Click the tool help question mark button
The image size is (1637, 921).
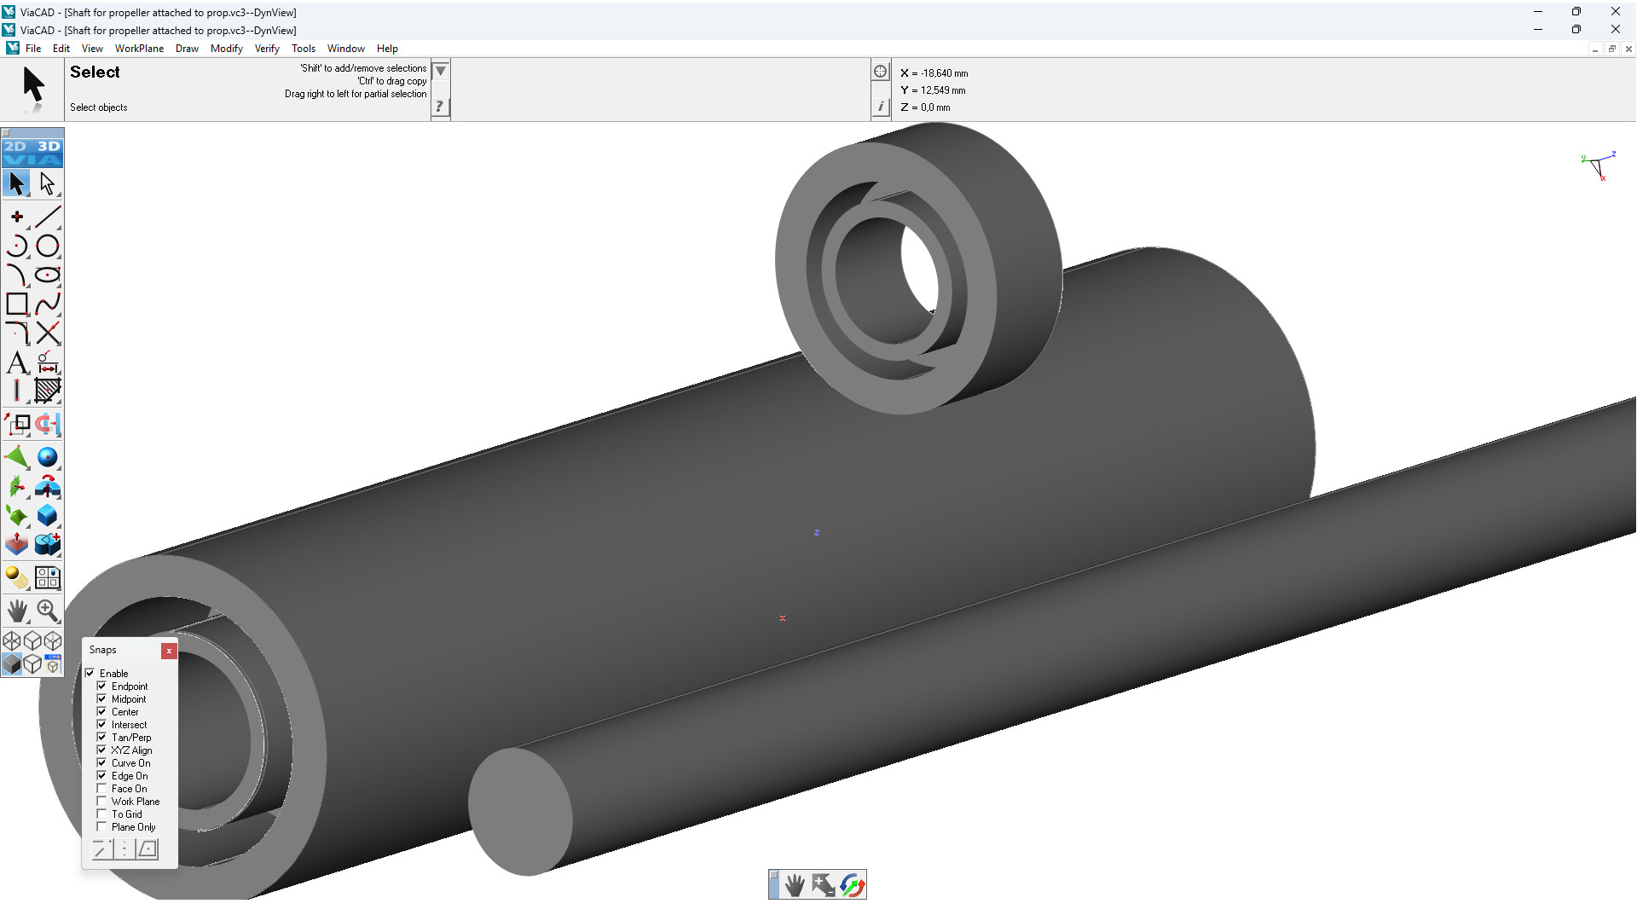click(440, 107)
